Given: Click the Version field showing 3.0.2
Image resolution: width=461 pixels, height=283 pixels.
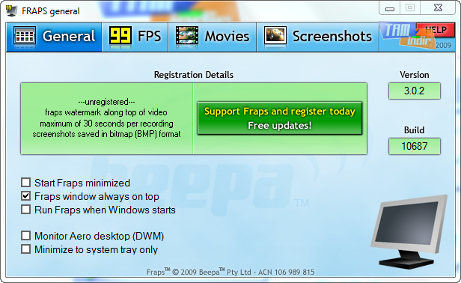Looking at the screenshot, I should pyautogui.click(x=415, y=91).
